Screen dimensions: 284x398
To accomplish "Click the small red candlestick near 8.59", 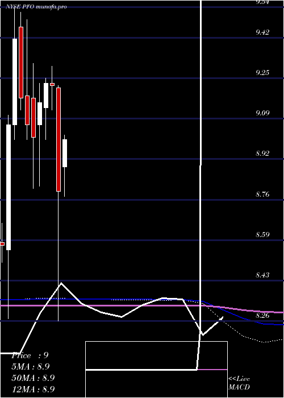I will click(x=2, y=244).
